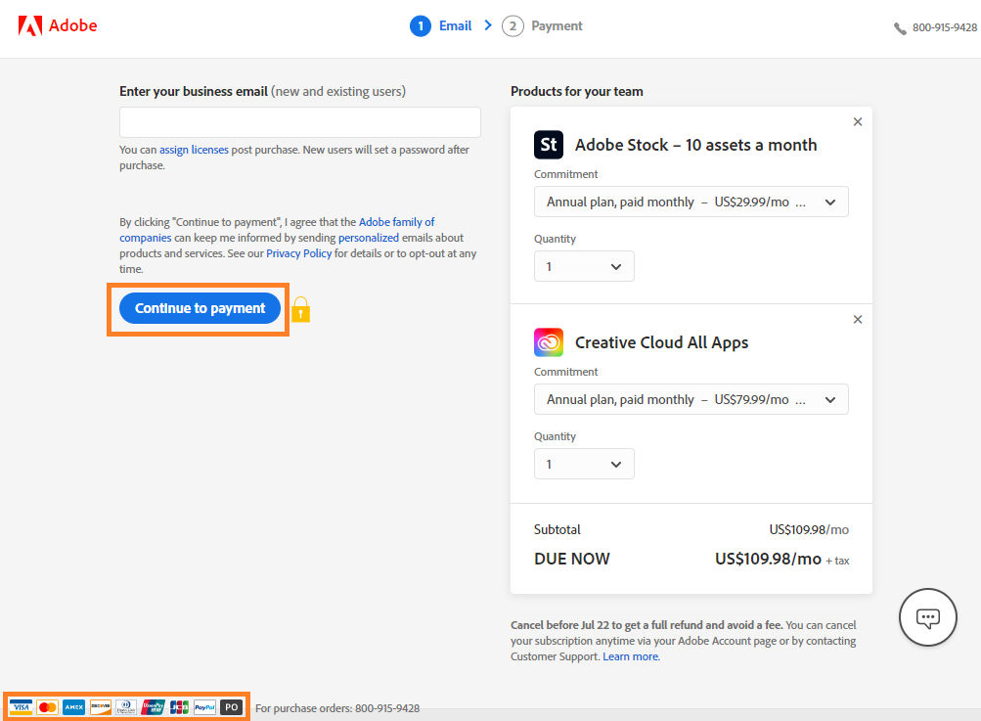The image size is (981, 721).
Task: Click the step 2 circle icon
Action: [513, 26]
